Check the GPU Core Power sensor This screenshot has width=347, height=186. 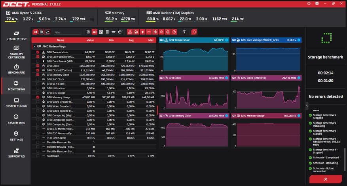38,61
